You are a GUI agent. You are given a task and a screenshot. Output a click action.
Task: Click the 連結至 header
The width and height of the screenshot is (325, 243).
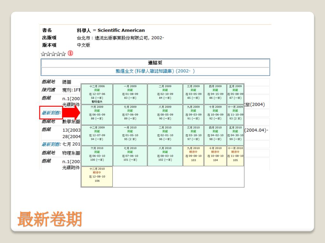(155, 63)
